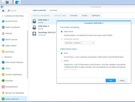
Task: Click S.M.A.R.T. információk button
Action: point(41,15)
